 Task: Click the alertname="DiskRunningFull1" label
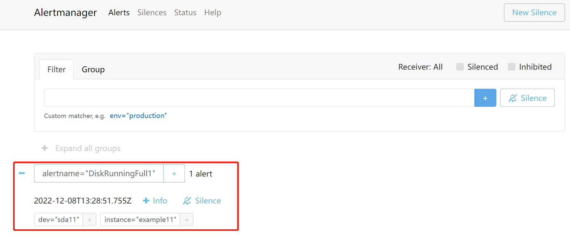(x=99, y=173)
